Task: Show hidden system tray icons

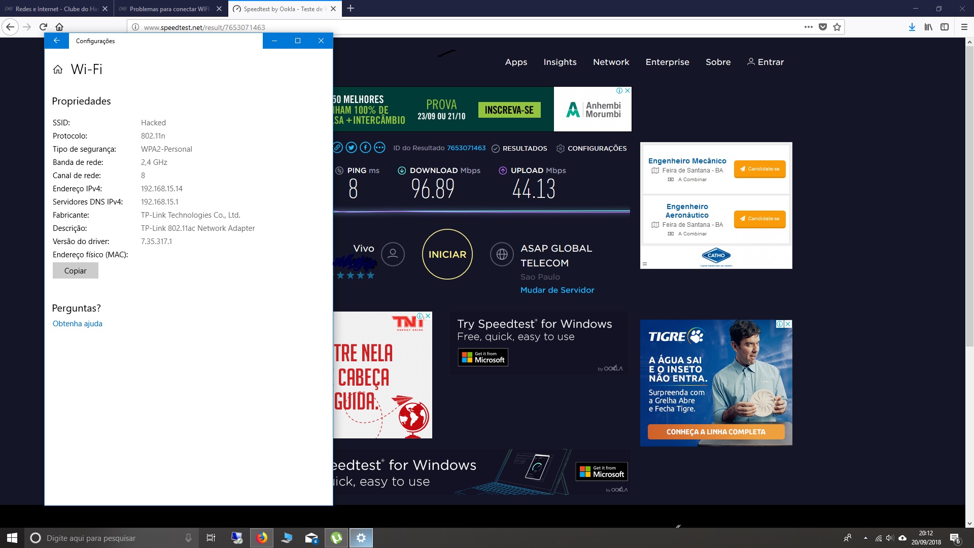Action: (865, 538)
